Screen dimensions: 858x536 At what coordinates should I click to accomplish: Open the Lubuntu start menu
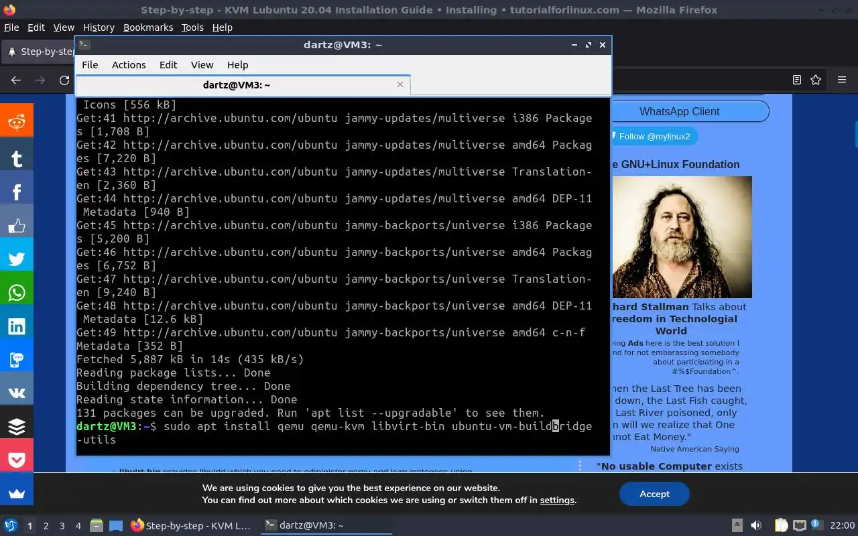tap(10, 525)
